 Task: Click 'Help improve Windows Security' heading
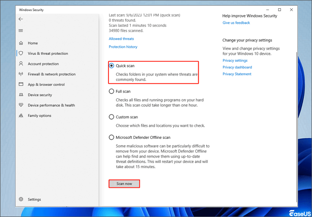[250, 16]
